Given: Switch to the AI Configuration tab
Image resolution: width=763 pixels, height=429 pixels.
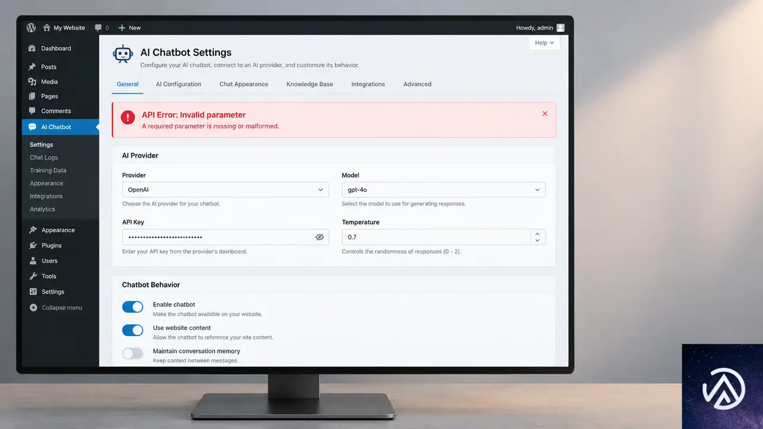Looking at the screenshot, I should pos(178,84).
